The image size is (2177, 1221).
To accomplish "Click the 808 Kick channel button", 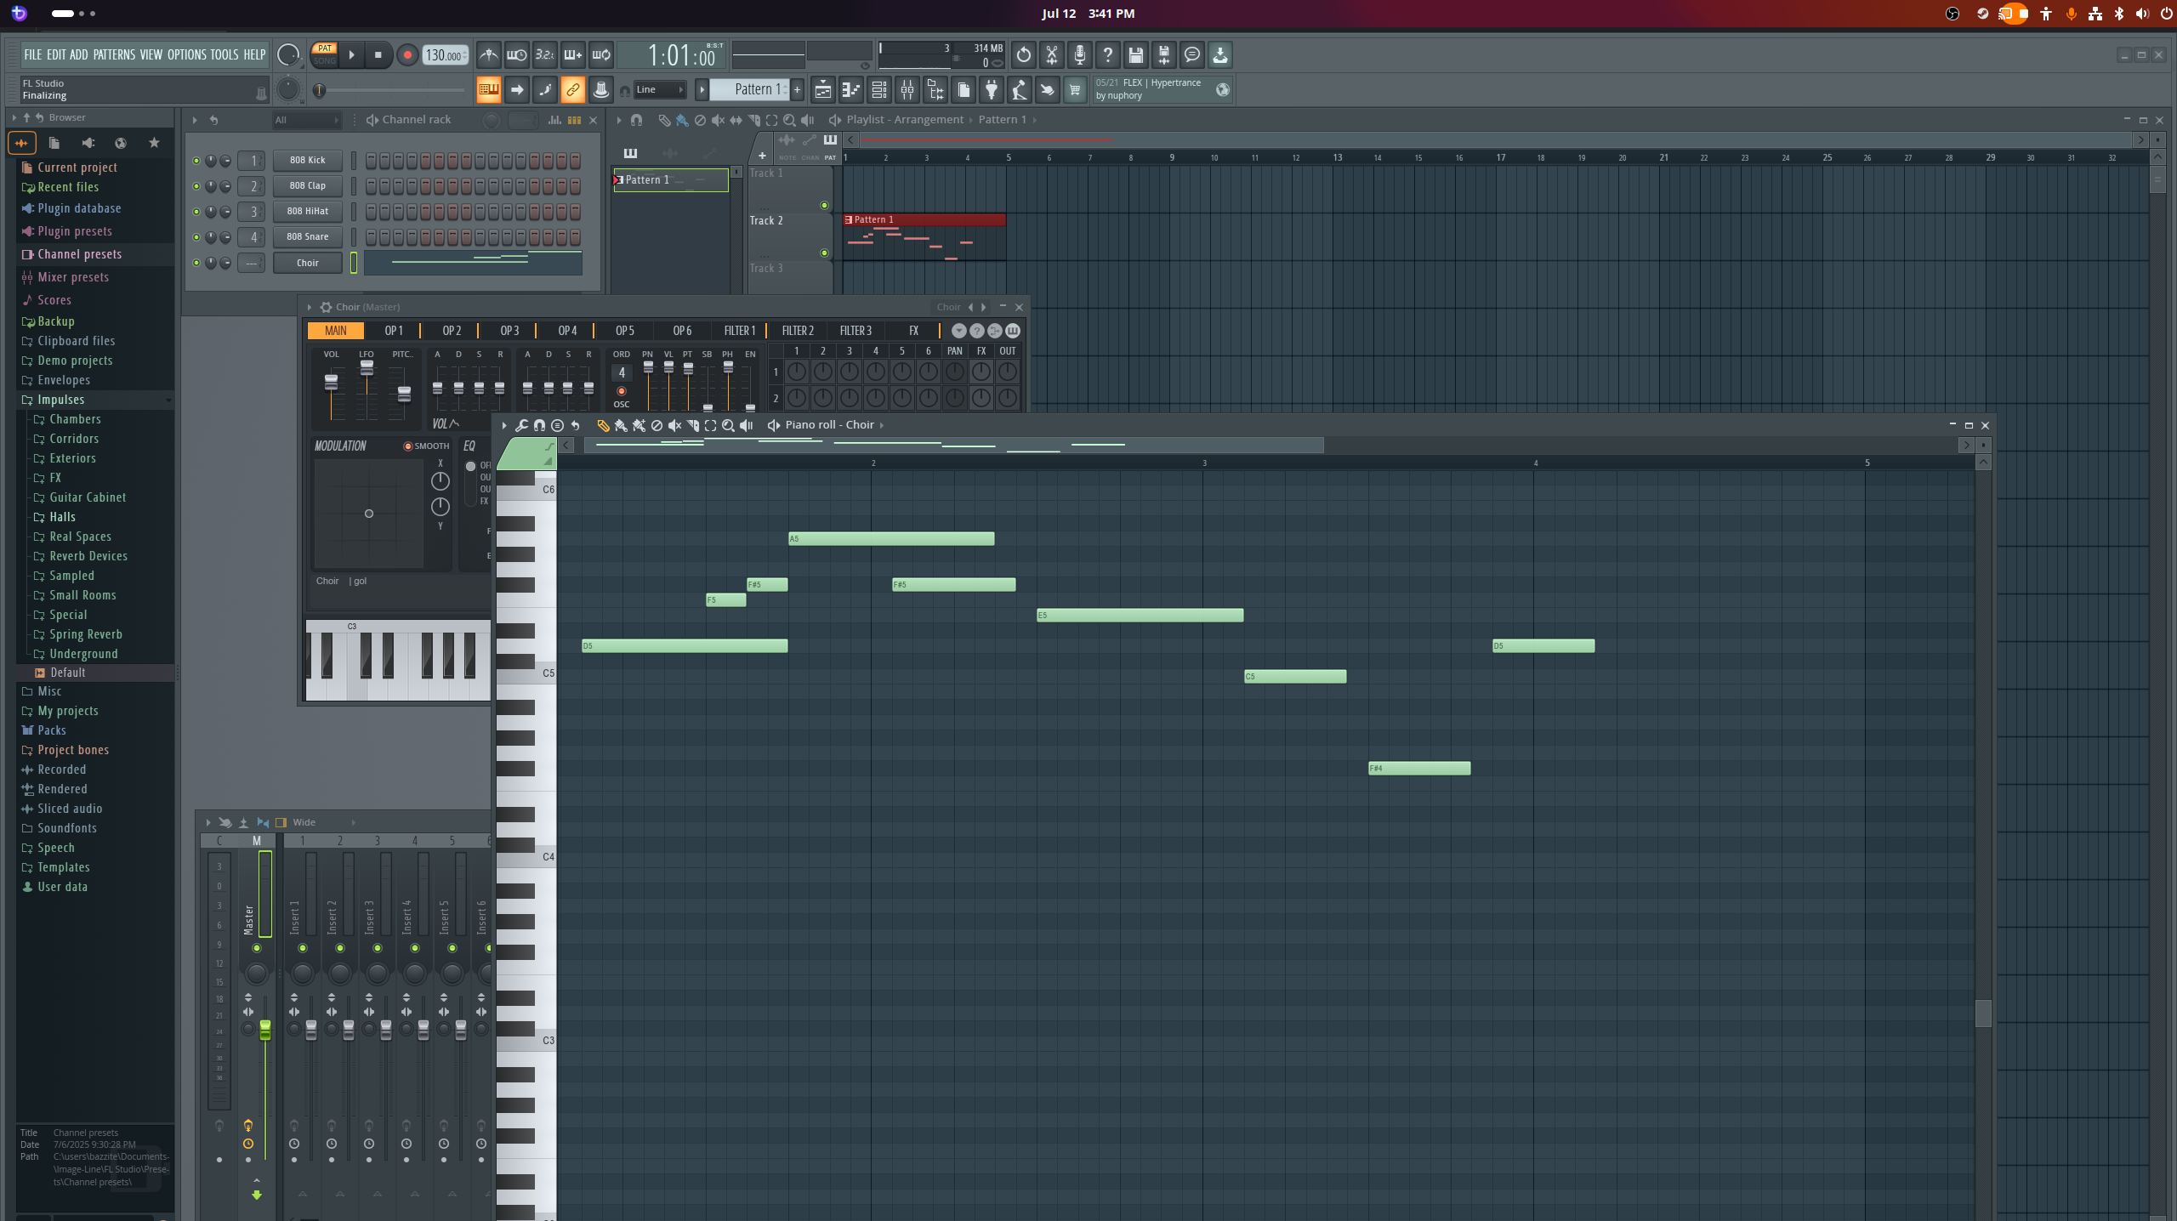I will (307, 160).
